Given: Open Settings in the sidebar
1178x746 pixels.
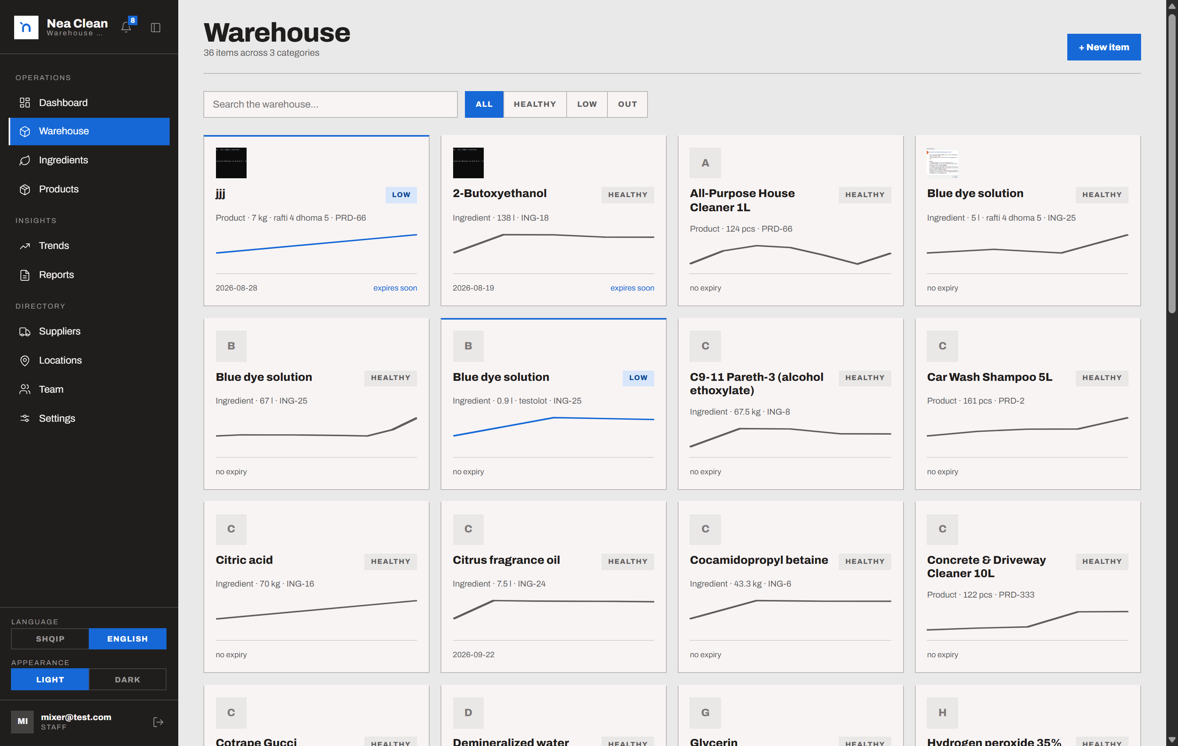Looking at the screenshot, I should (x=89, y=418).
